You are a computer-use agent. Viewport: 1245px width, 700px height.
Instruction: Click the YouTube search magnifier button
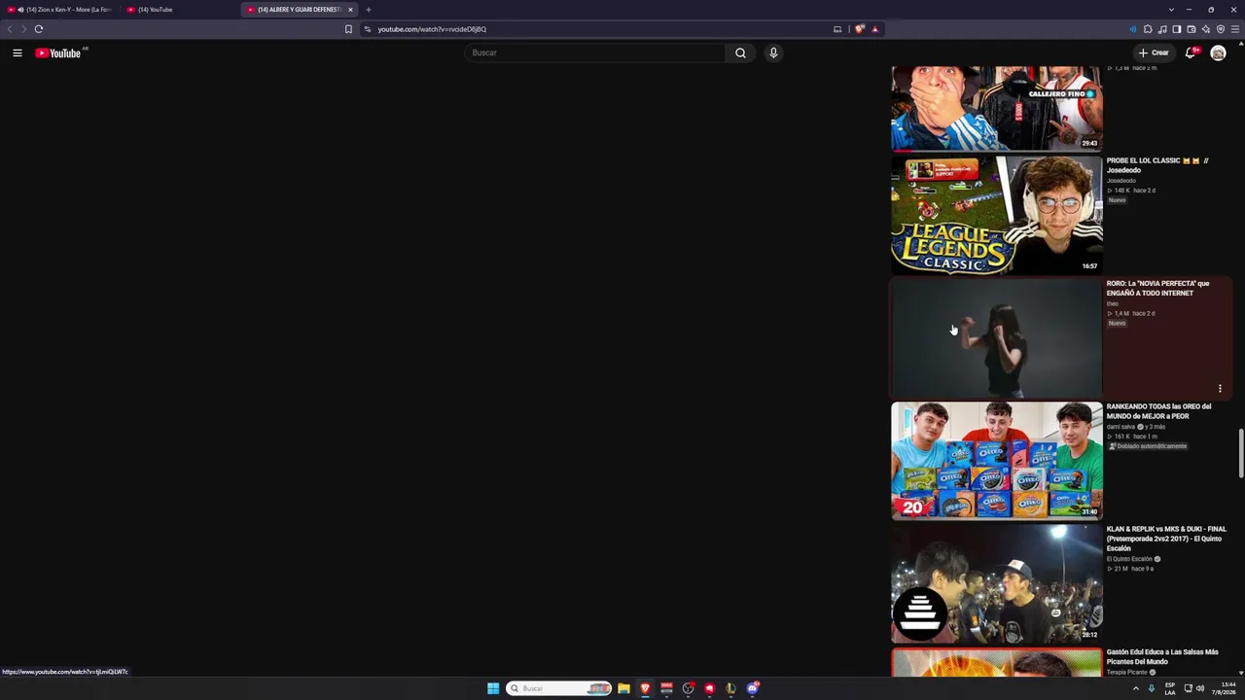tap(740, 52)
